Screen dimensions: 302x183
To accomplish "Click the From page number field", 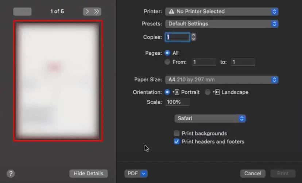I will pyautogui.click(x=204, y=62).
